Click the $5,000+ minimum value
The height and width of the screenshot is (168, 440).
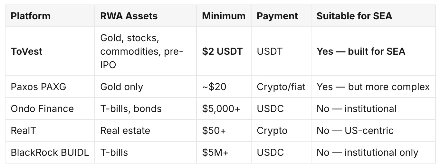[x=221, y=109]
